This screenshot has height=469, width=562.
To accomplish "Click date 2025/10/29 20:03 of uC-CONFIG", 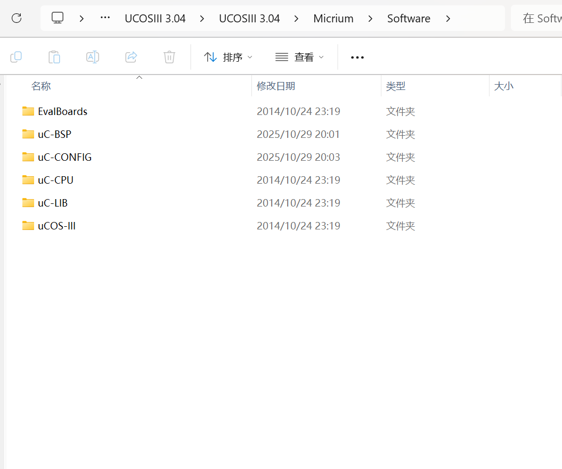I will point(298,157).
